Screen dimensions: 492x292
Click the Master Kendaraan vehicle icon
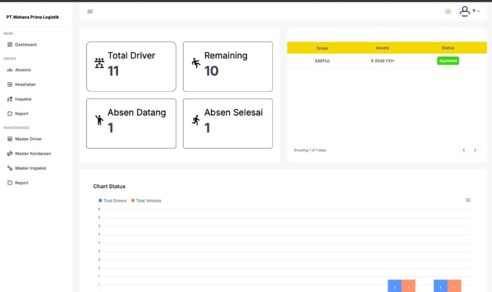pyautogui.click(x=10, y=153)
